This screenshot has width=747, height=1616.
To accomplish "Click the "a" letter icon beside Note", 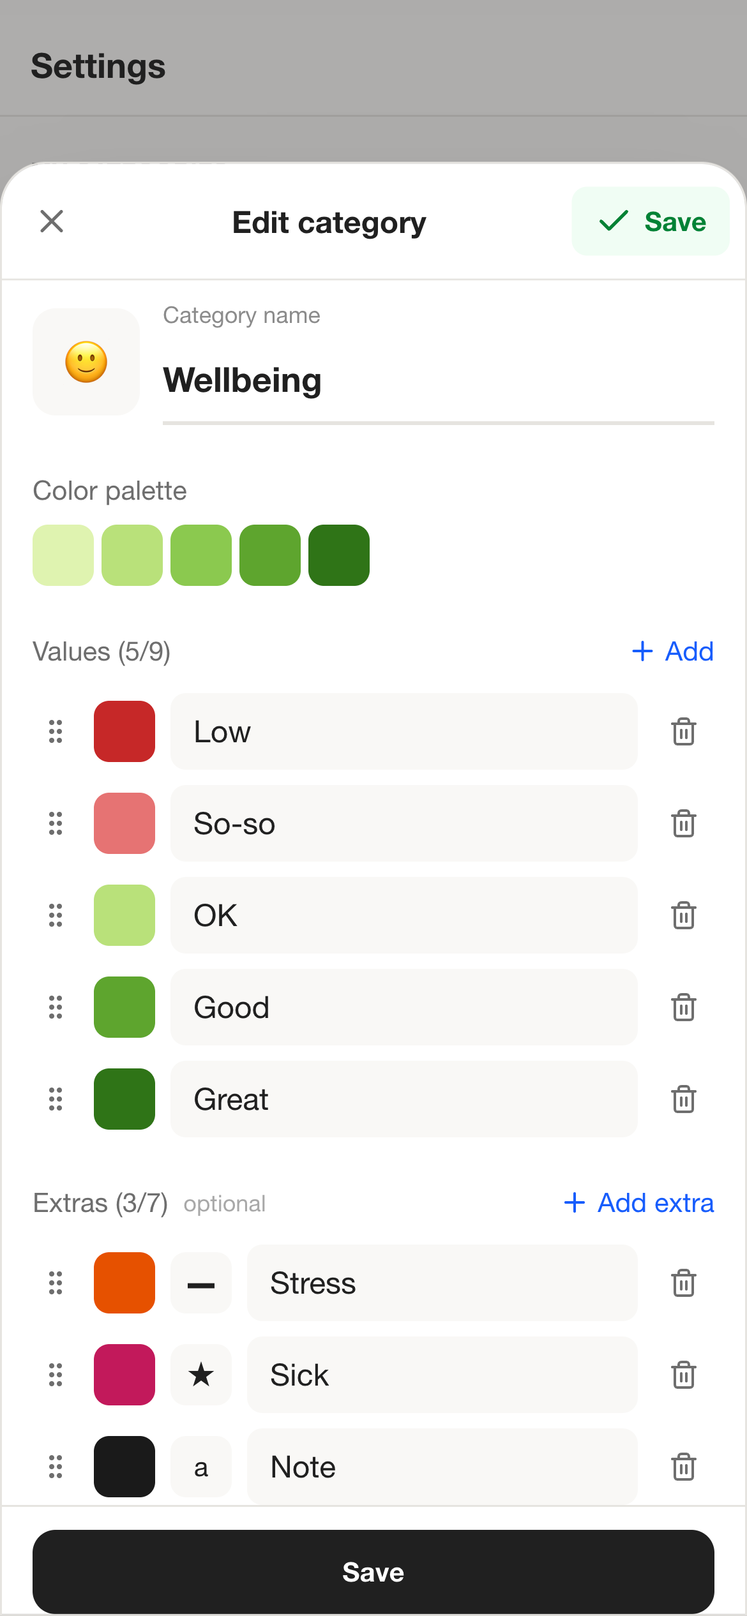I will coord(200,1467).
